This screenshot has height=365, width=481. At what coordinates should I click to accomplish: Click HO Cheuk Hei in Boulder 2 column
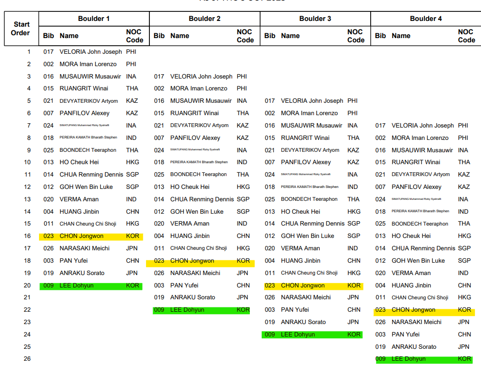[x=190, y=187]
